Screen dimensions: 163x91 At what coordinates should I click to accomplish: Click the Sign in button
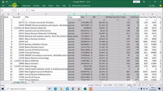(137, 2)
